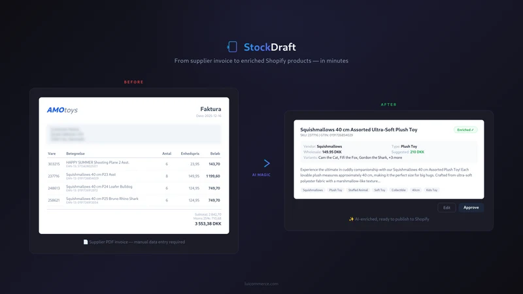The height and width of the screenshot is (294, 523).
Task: Select the 40cm tag chip
Action: coord(416,190)
